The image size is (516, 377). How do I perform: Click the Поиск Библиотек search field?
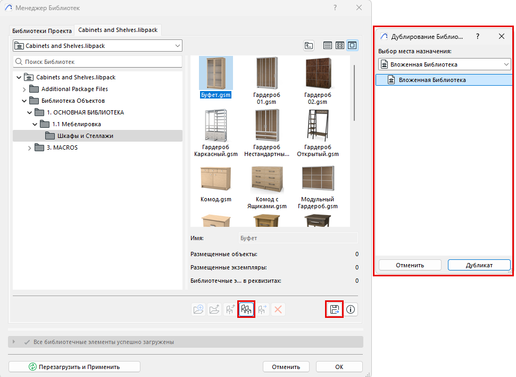97,62
